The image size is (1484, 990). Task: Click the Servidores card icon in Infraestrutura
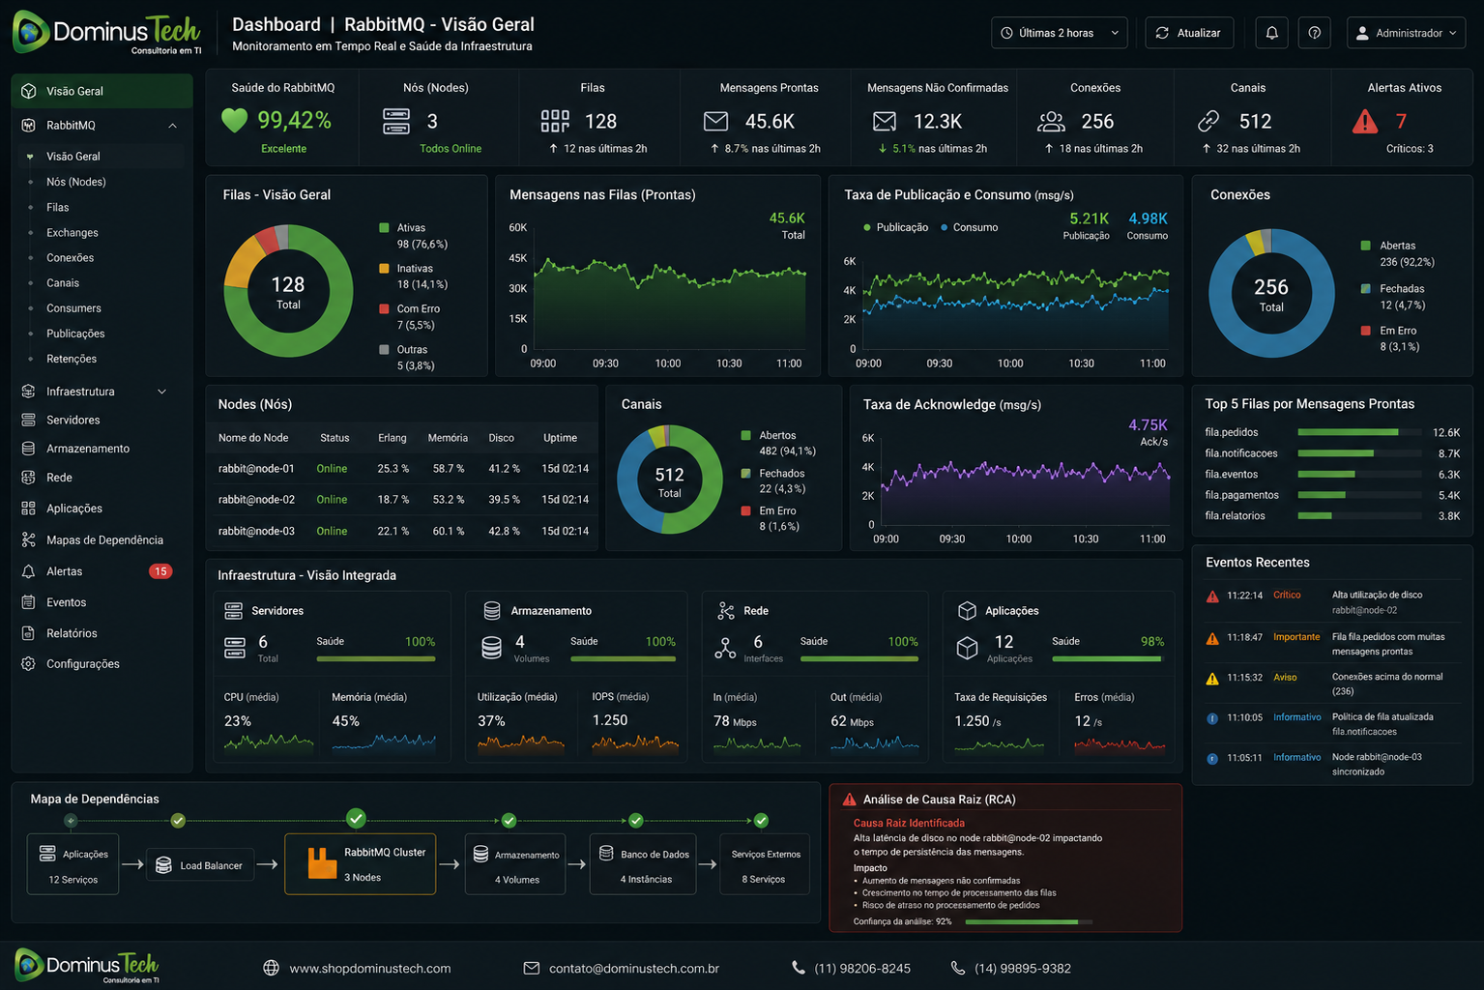click(234, 611)
